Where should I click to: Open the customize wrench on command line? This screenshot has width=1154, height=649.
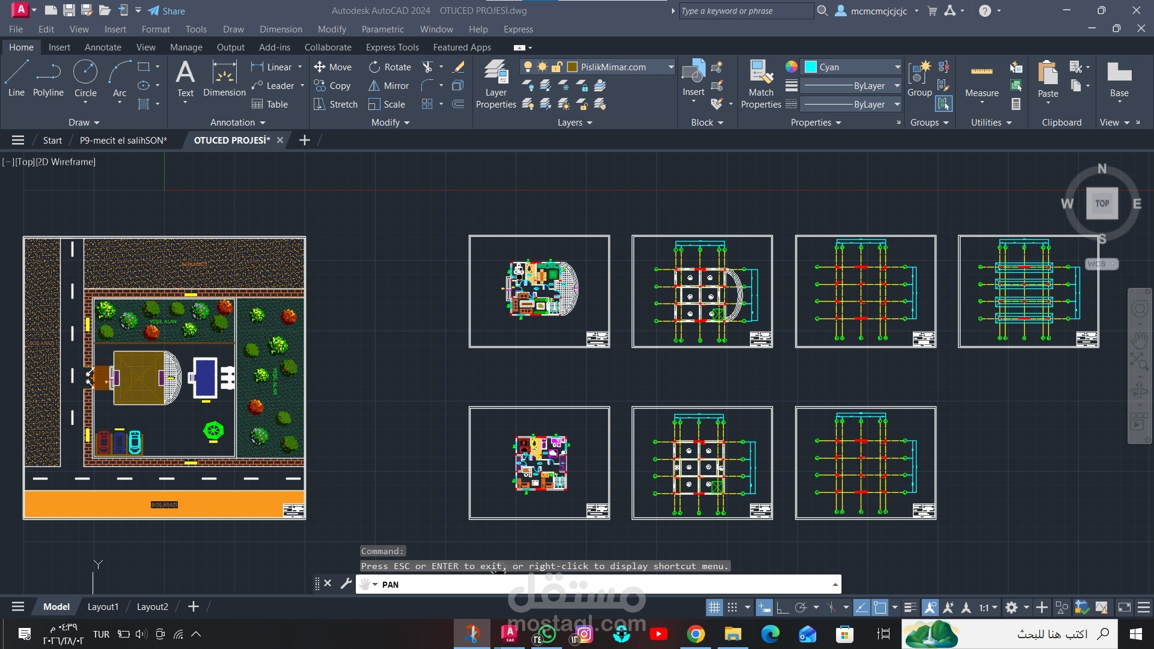point(346,583)
